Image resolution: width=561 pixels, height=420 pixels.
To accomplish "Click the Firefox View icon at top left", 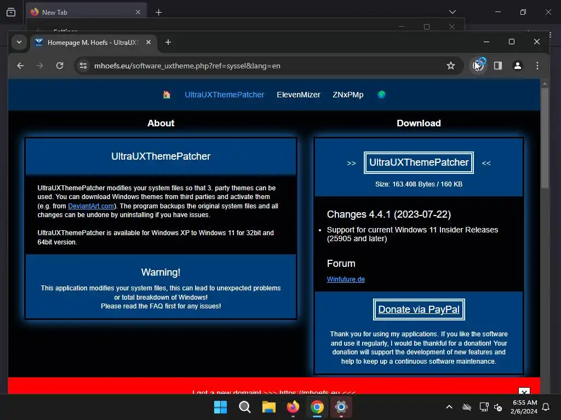I will click(x=11, y=12).
